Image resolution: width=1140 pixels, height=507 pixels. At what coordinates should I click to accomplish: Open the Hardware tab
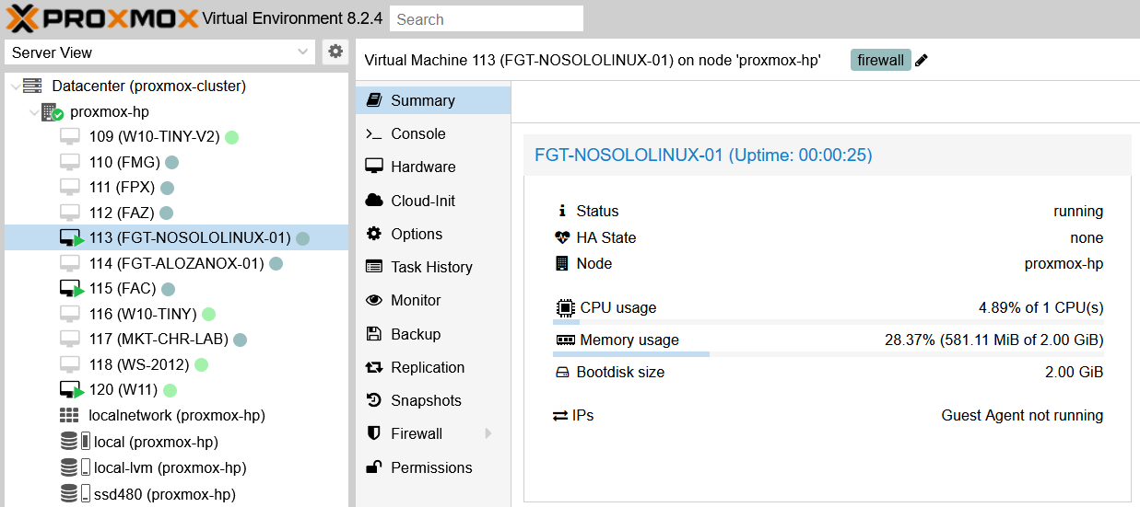click(x=433, y=167)
